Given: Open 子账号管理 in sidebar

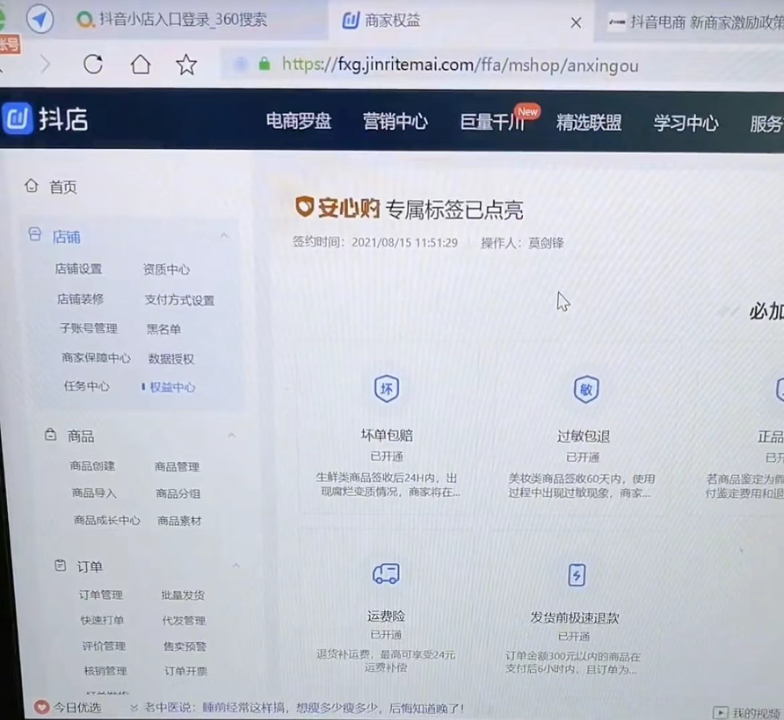Looking at the screenshot, I should coord(88,328).
